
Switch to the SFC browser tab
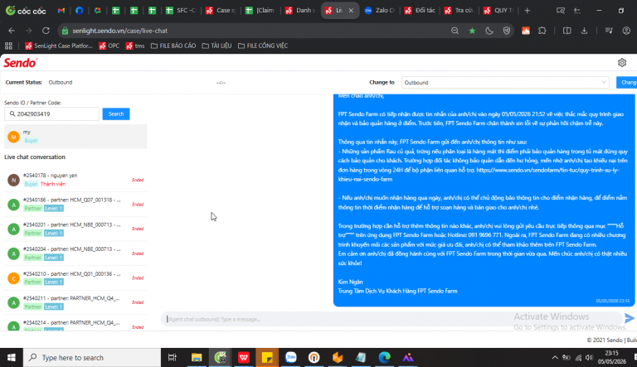tap(181, 11)
